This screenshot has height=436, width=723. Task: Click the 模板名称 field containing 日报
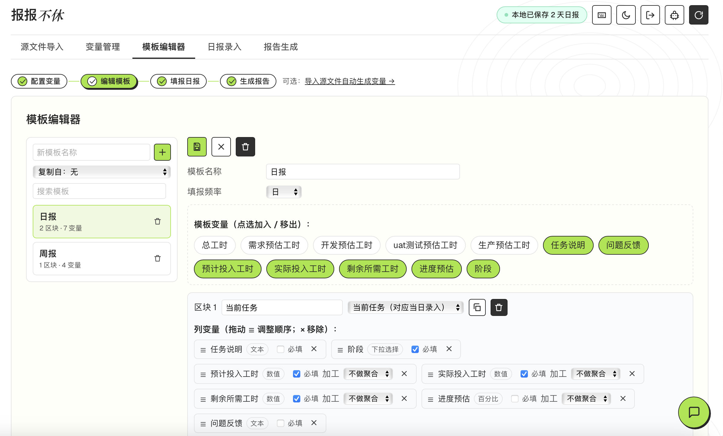click(363, 172)
